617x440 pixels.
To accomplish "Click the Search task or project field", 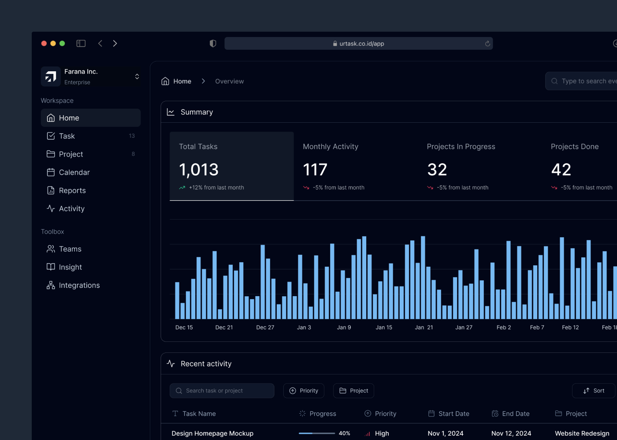I will point(222,391).
